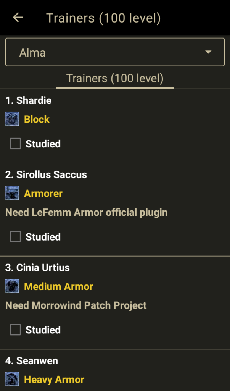
Task: Click the Armorer skill anvil icon
Action: click(12, 193)
